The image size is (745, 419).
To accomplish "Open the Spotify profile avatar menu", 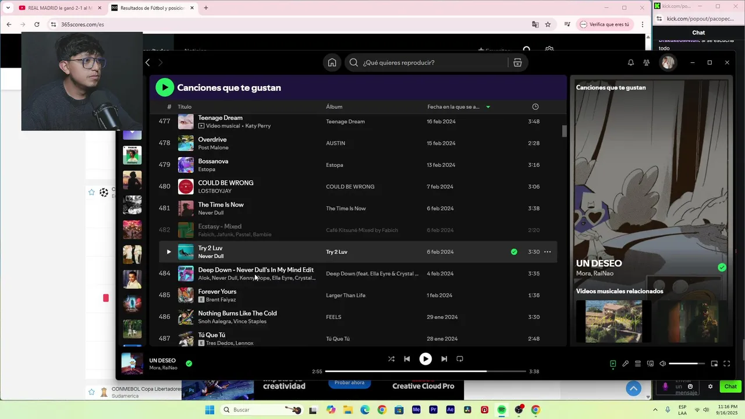I will (x=668, y=62).
